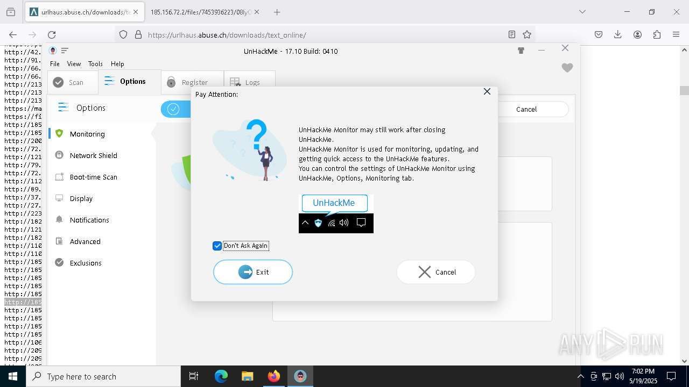Image resolution: width=689 pixels, height=387 pixels.
Task: Open the Notifications section
Action: [89, 220]
